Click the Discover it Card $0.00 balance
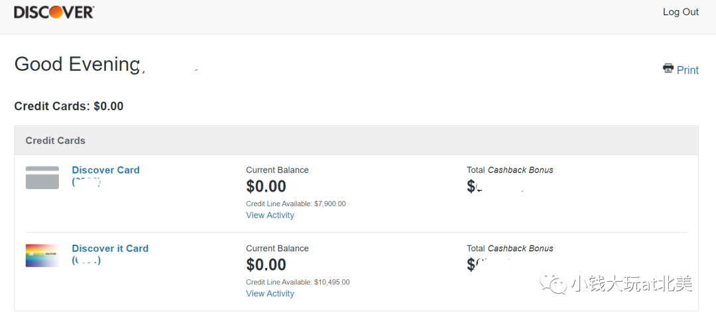The width and height of the screenshot is (716, 315). (x=267, y=265)
